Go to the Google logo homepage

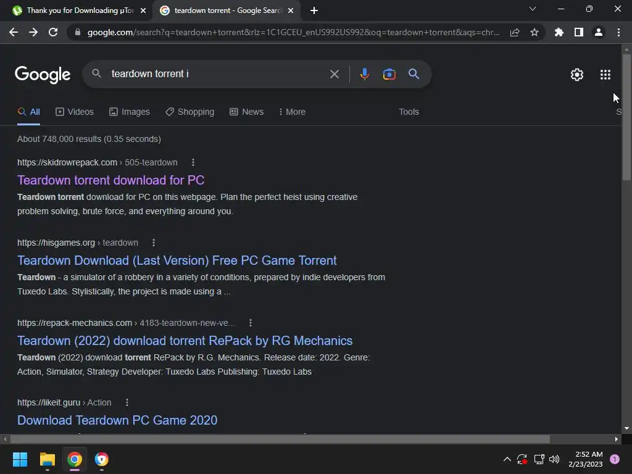pyautogui.click(x=43, y=75)
